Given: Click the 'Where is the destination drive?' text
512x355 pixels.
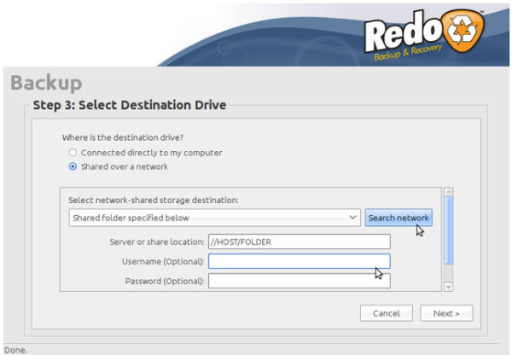Looking at the screenshot, I should point(123,137).
